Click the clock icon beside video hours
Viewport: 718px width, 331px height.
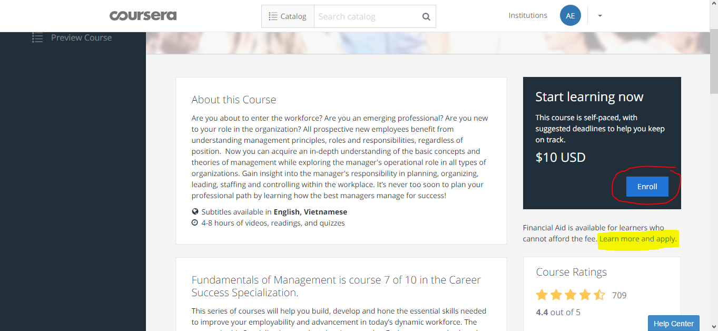click(194, 222)
